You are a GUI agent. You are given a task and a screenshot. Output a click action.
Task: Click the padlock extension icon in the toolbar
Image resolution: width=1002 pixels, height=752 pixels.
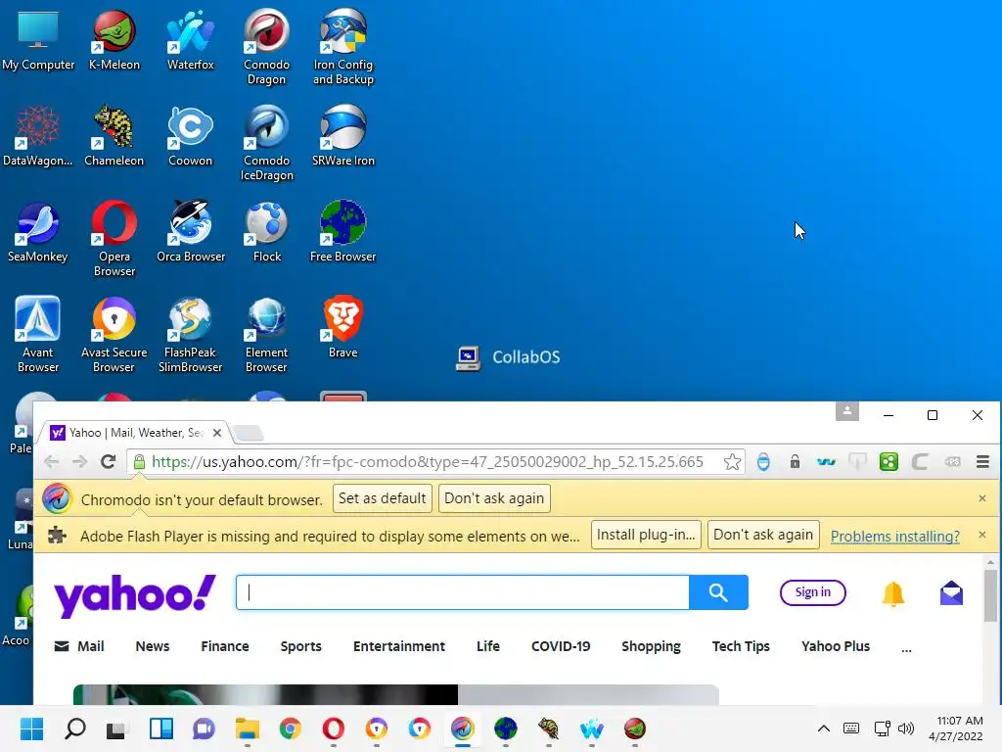pyautogui.click(x=795, y=462)
